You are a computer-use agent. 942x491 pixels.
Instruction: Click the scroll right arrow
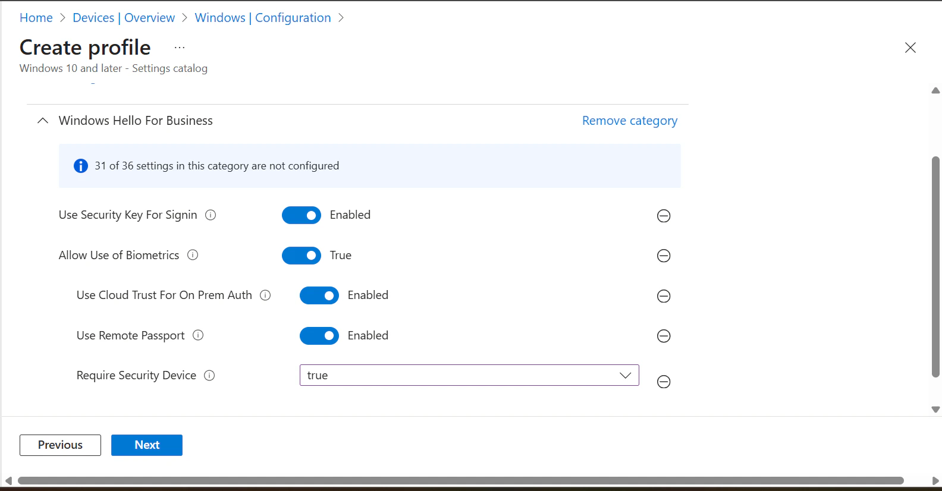coord(935,480)
